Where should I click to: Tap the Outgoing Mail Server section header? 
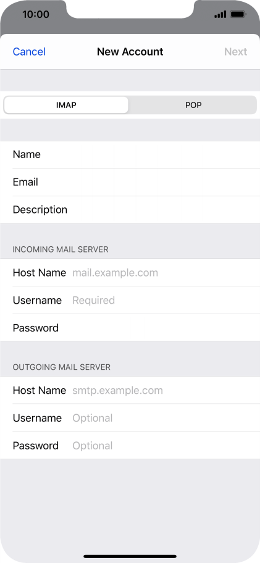tap(61, 367)
